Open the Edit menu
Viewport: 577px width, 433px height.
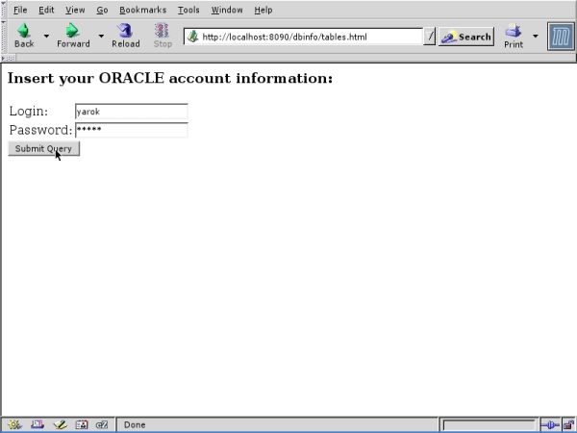pyautogui.click(x=46, y=10)
